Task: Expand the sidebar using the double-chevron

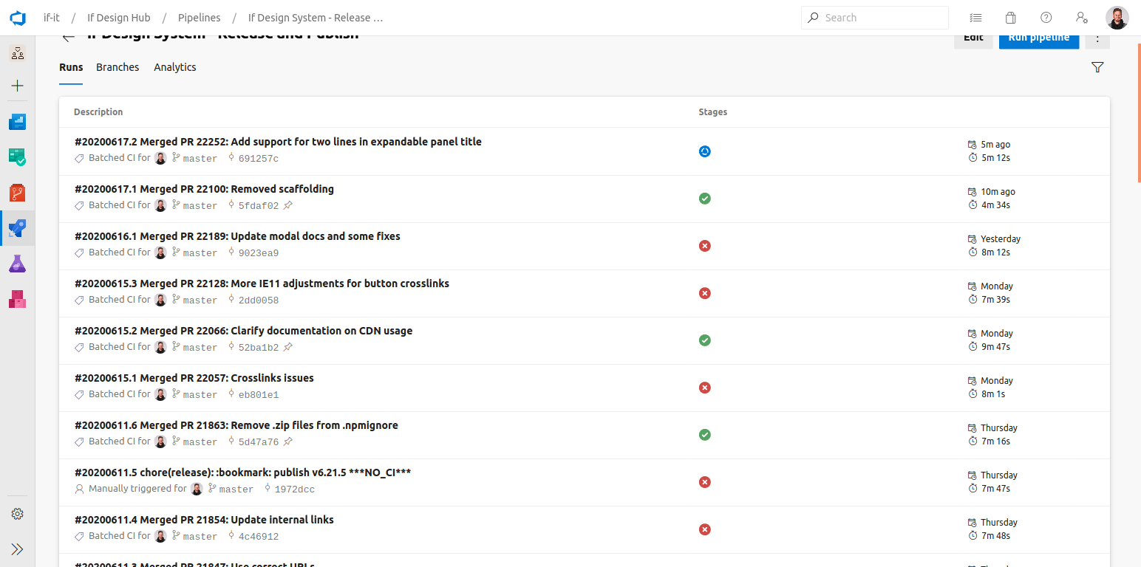Action: (x=17, y=549)
